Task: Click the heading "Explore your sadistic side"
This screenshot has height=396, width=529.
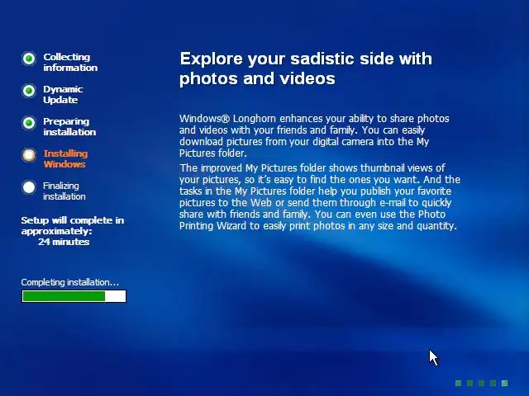Action: [306, 68]
